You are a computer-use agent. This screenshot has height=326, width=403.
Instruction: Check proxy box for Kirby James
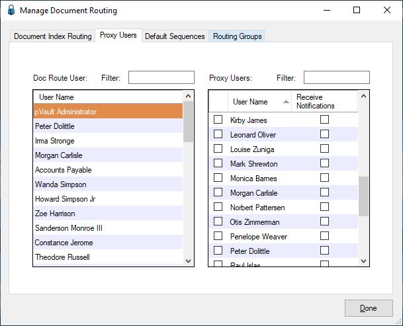[218, 120]
